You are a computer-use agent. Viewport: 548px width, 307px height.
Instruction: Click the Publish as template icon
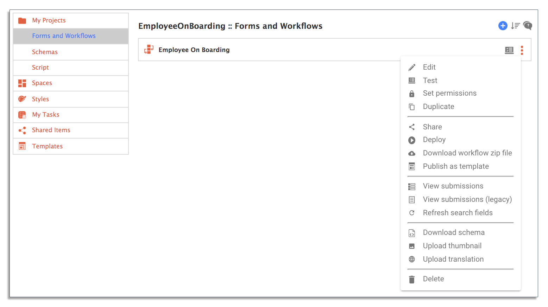[x=412, y=166]
